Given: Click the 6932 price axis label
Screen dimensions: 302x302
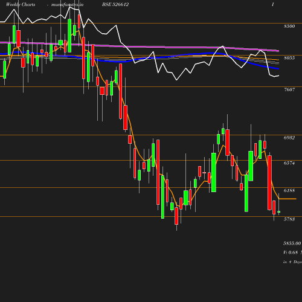Looking at the screenshot, I should tap(289, 138).
